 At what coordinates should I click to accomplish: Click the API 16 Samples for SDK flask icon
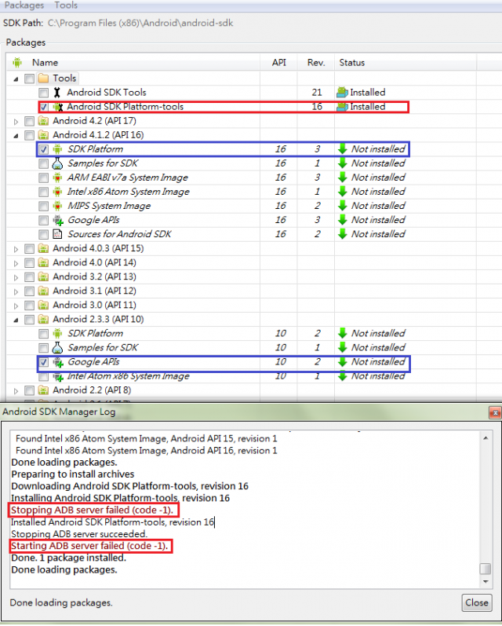57,163
